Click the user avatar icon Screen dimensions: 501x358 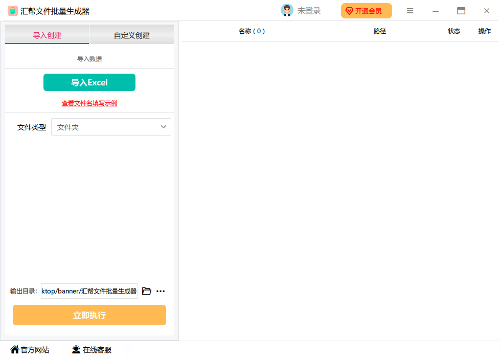pos(287,10)
